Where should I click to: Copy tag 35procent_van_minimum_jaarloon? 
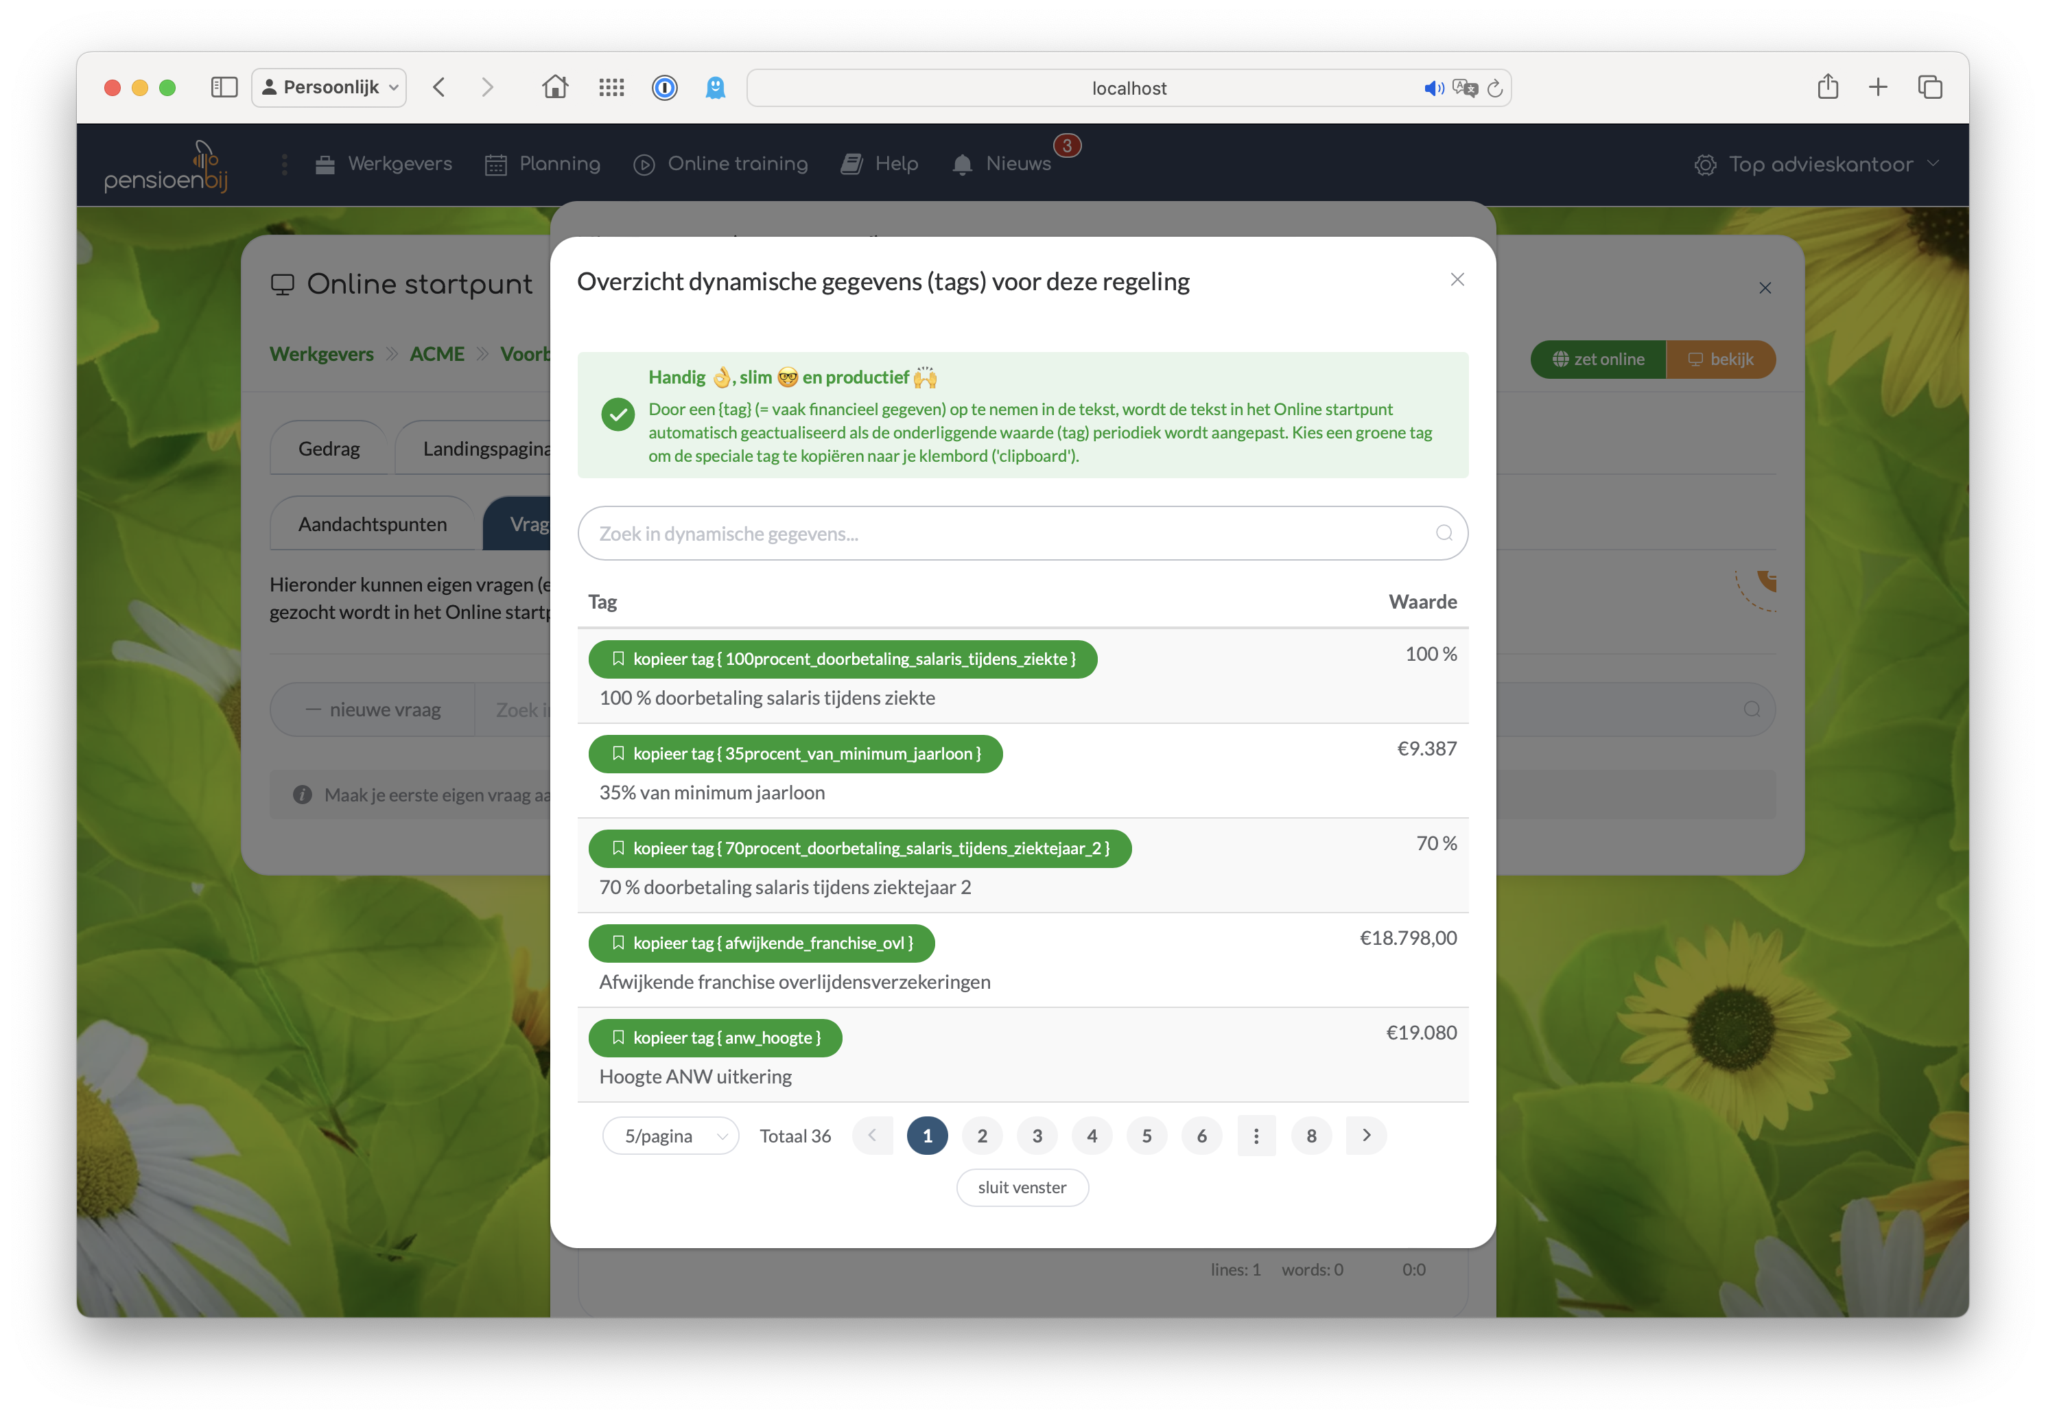coord(795,754)
